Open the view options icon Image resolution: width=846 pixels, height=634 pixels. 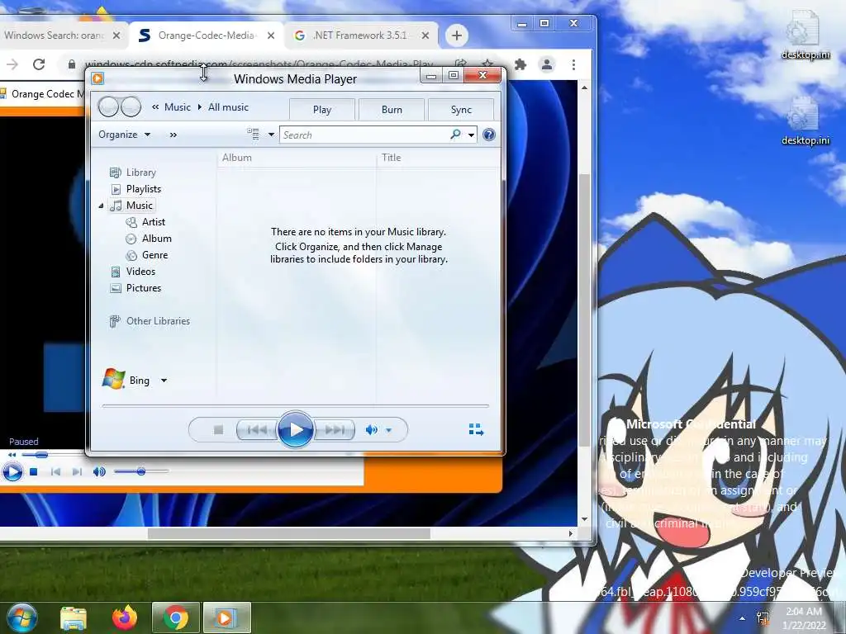click(x=253, y=135)
